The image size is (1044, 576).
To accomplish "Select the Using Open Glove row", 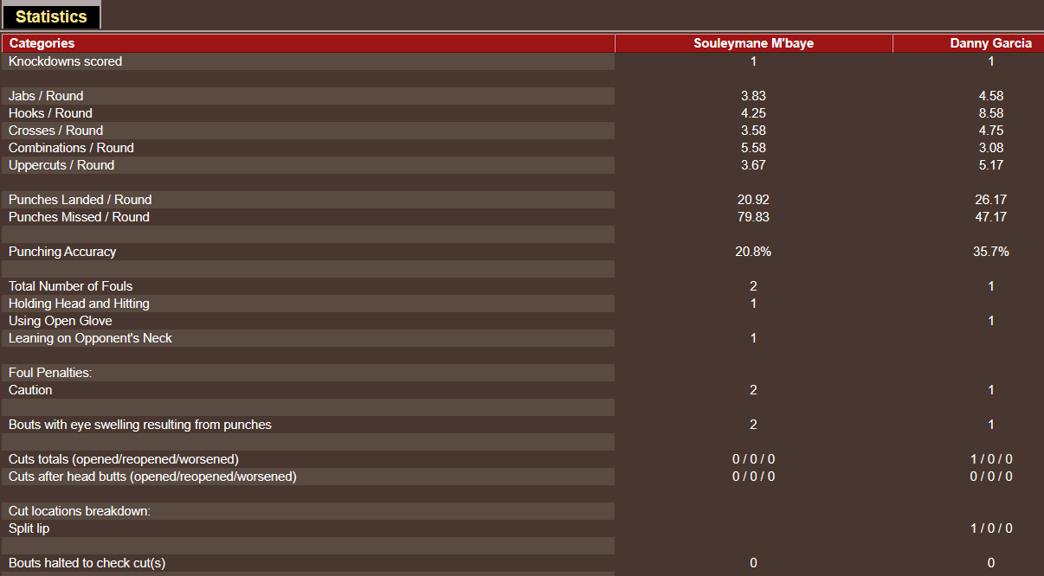I will pyautogui.click(x=60, y=320).
